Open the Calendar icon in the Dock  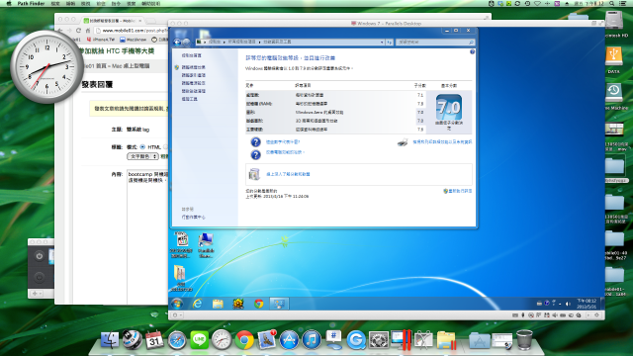[154, 340]
